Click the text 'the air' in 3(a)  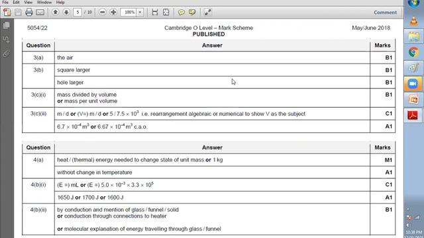65,58
